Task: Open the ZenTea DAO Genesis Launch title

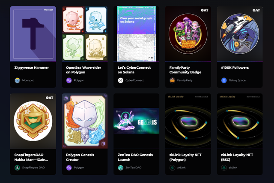Action: point(135,157)
